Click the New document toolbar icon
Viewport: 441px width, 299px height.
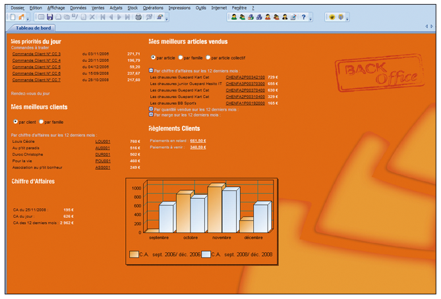[x=13, y=16]
